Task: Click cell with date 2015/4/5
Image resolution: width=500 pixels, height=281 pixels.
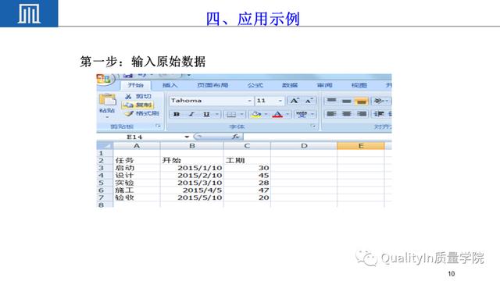Action: 192,190
